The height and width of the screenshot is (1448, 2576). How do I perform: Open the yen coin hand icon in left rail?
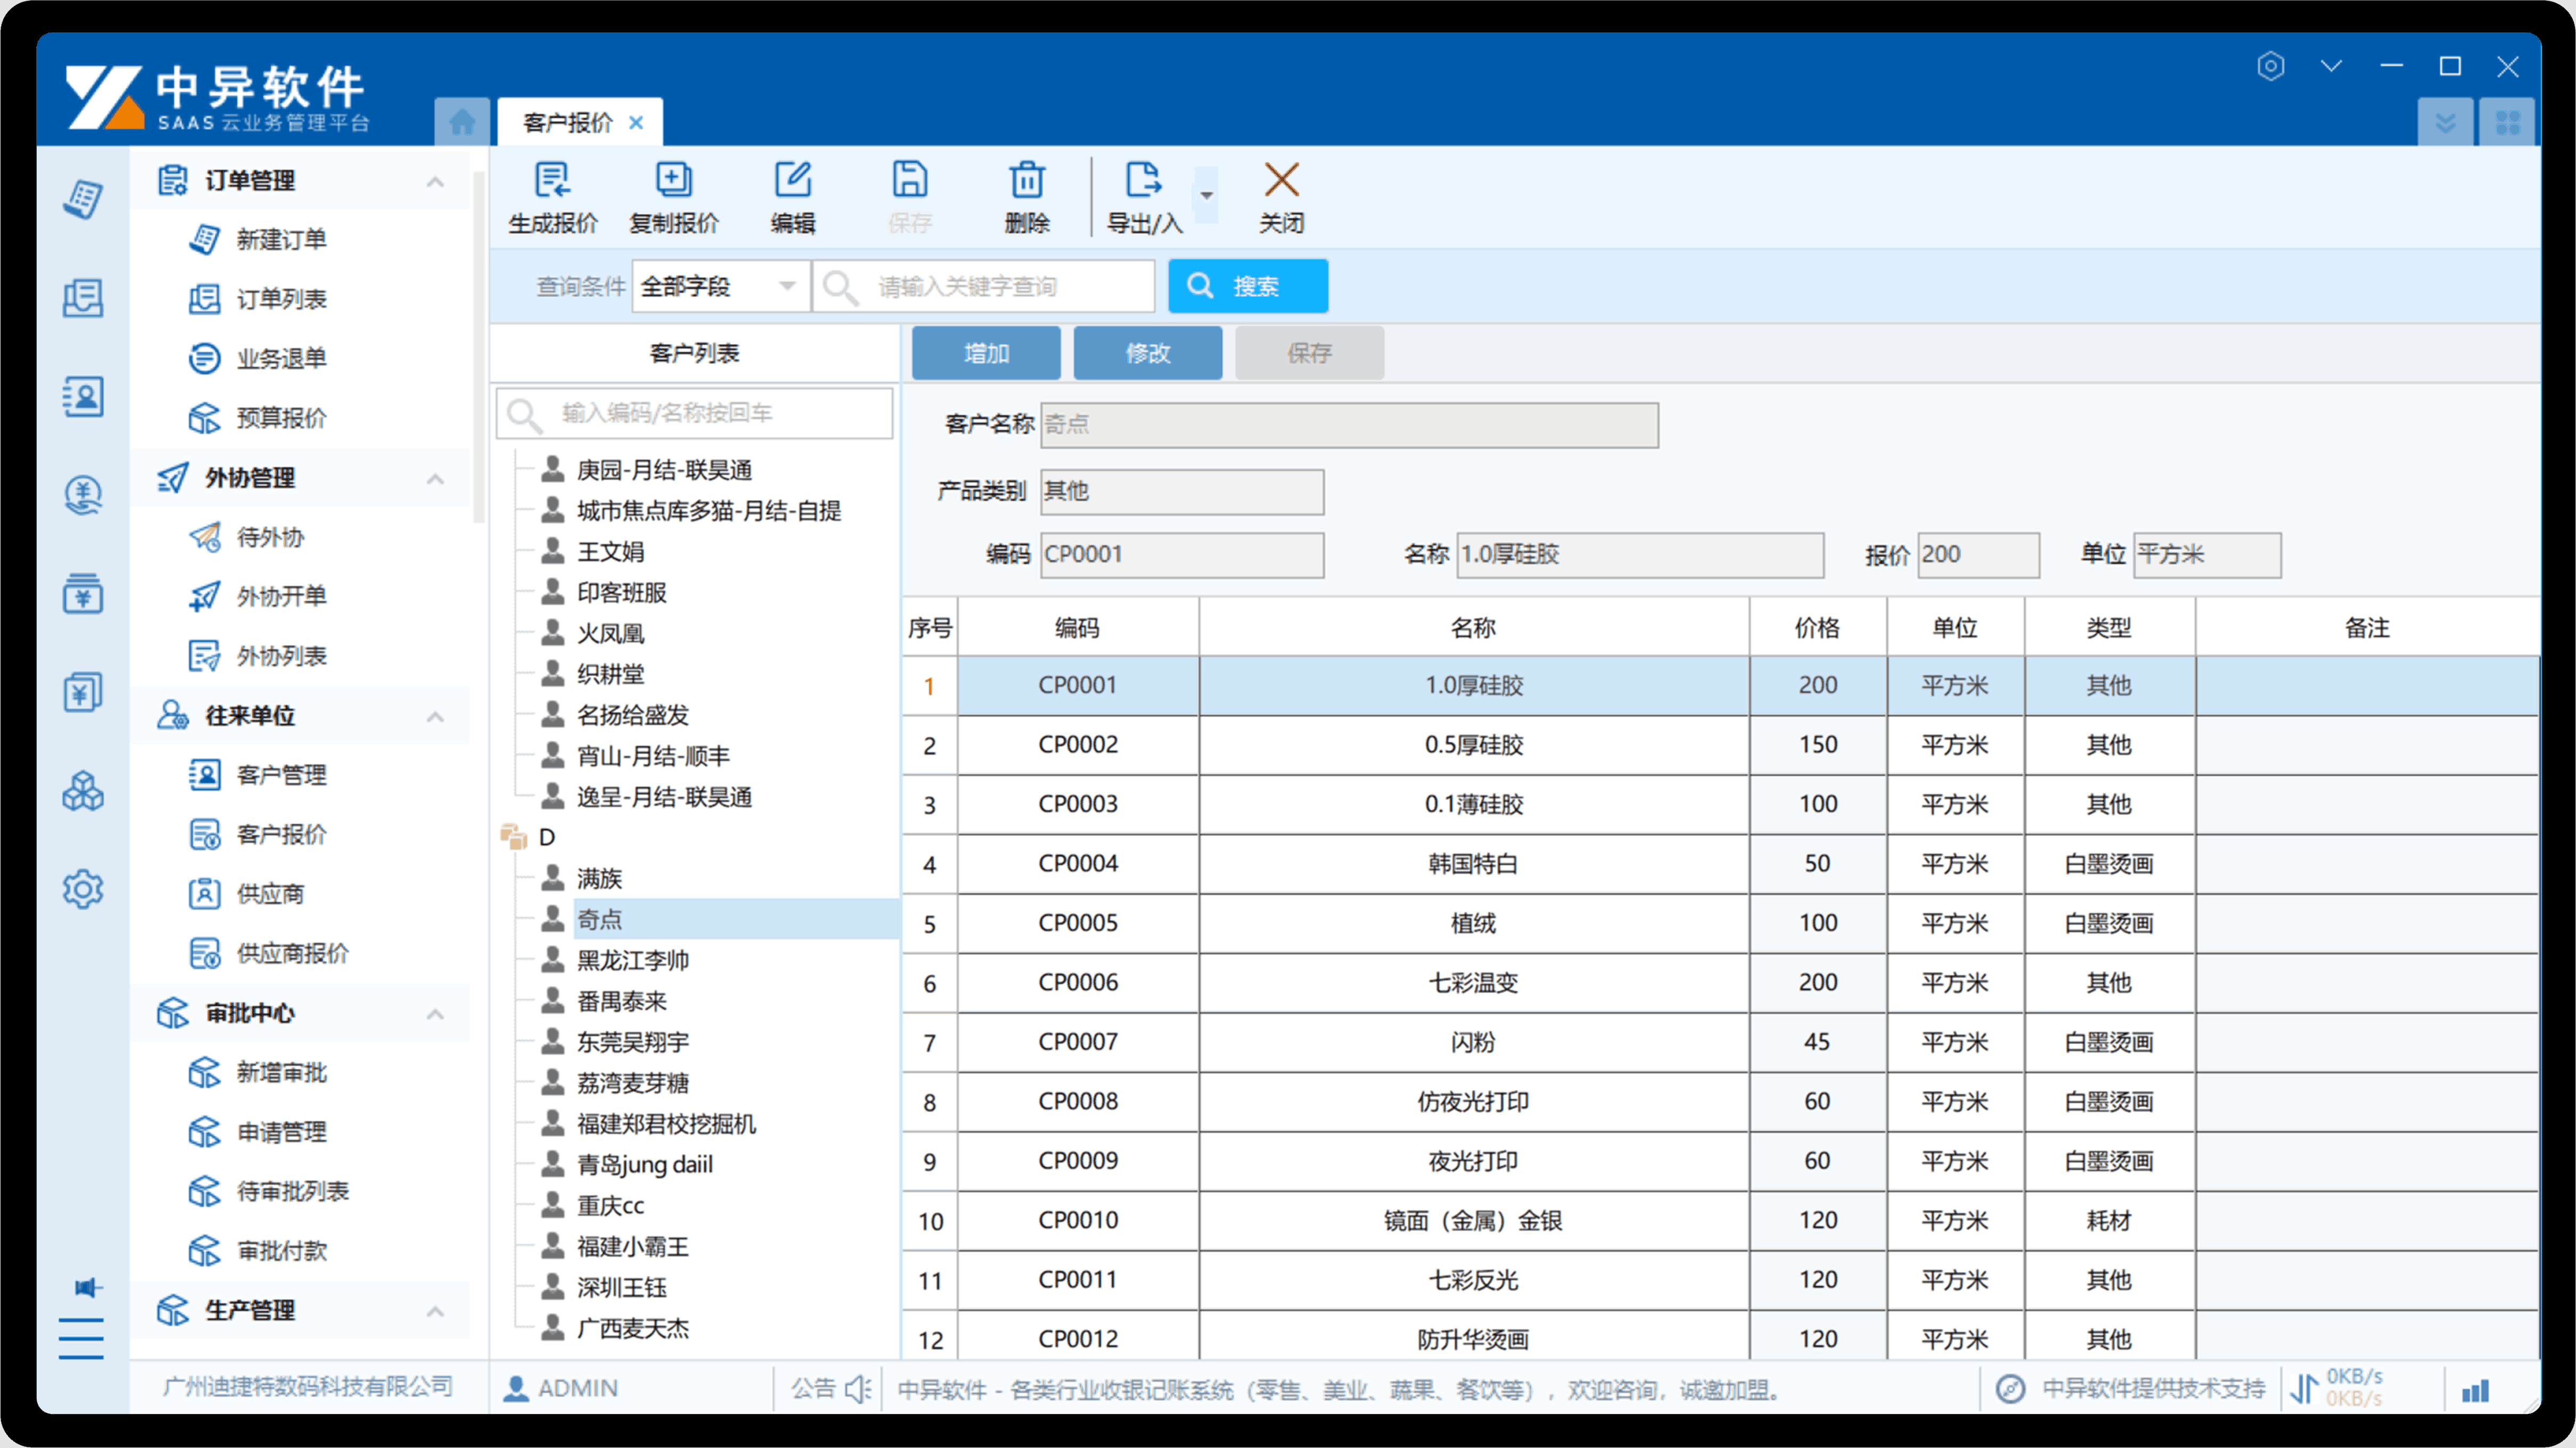point(83,495)
